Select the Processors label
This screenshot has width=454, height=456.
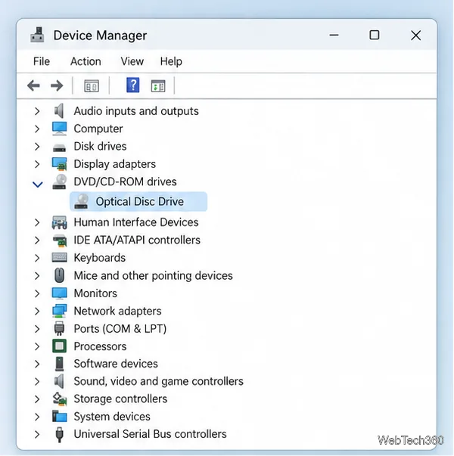click(x=100, y=346)
